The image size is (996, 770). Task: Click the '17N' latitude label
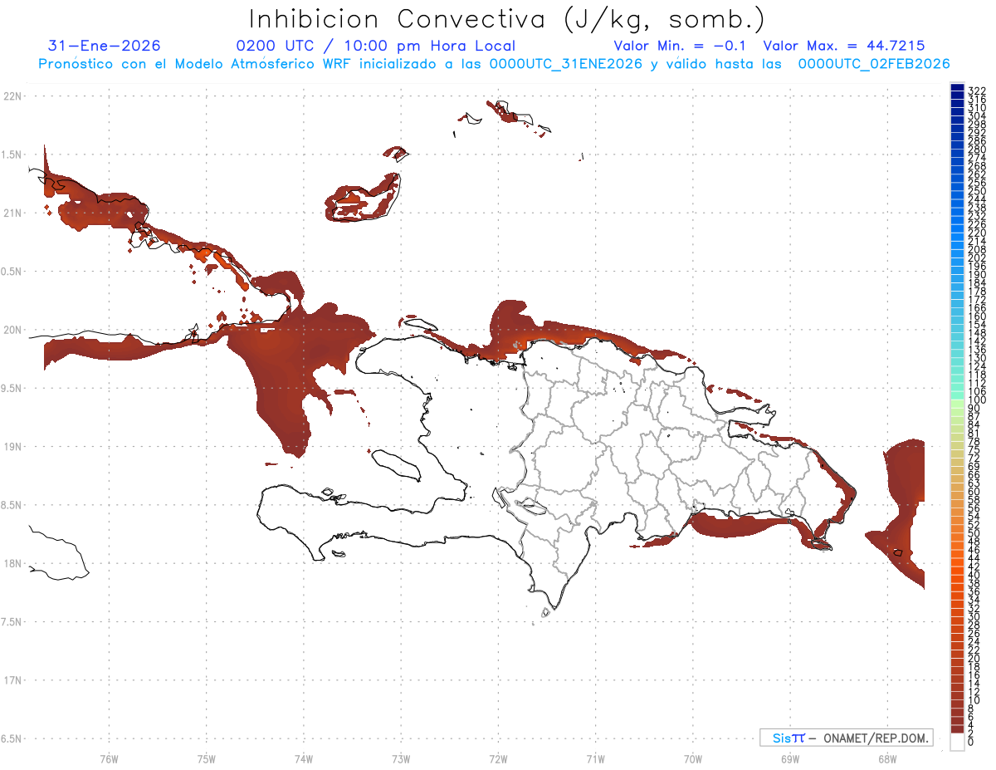tap(12, 680)
